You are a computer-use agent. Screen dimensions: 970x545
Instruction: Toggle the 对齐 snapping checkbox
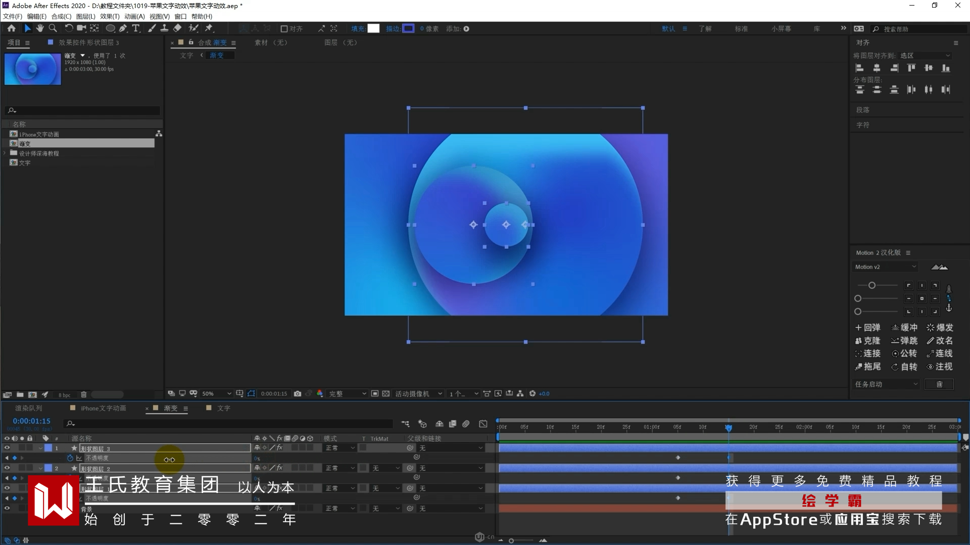point(284,29)
